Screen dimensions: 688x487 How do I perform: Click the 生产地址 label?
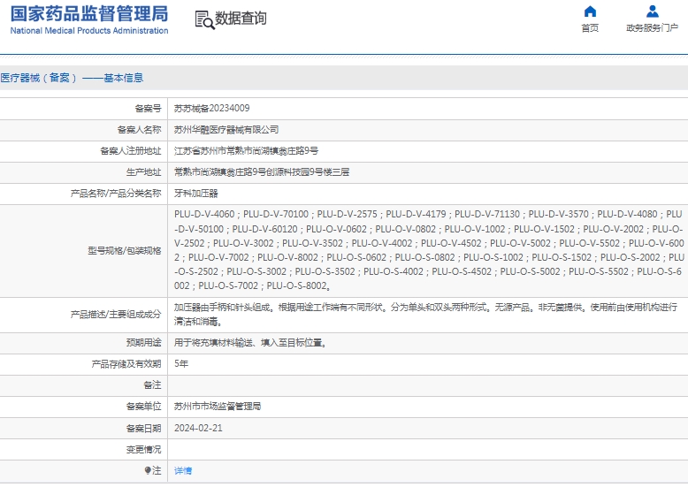click(x=144, y=172)
